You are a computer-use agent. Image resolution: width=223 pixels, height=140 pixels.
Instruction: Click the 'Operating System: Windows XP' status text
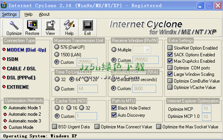click(x=40, y=136)
